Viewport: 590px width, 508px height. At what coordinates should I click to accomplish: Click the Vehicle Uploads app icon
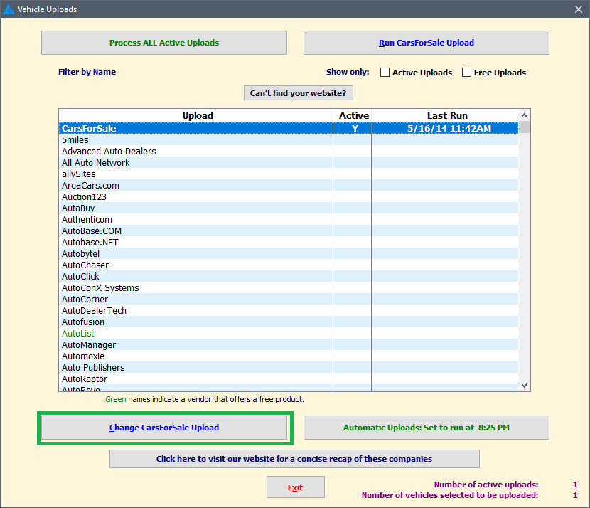point(9,9)
